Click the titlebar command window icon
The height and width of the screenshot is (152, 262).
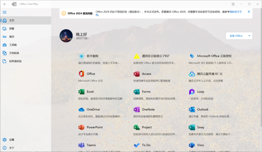233,4
